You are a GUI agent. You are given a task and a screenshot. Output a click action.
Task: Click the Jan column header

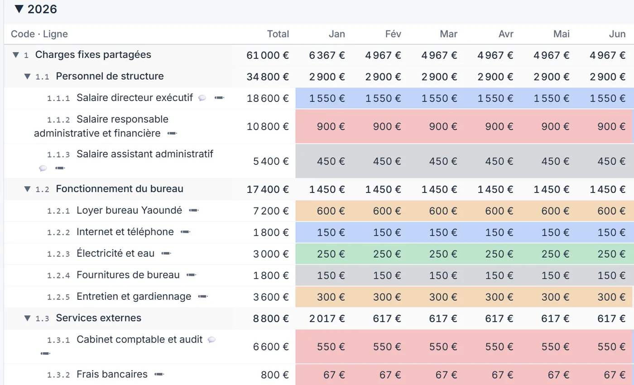coord(336,34)
